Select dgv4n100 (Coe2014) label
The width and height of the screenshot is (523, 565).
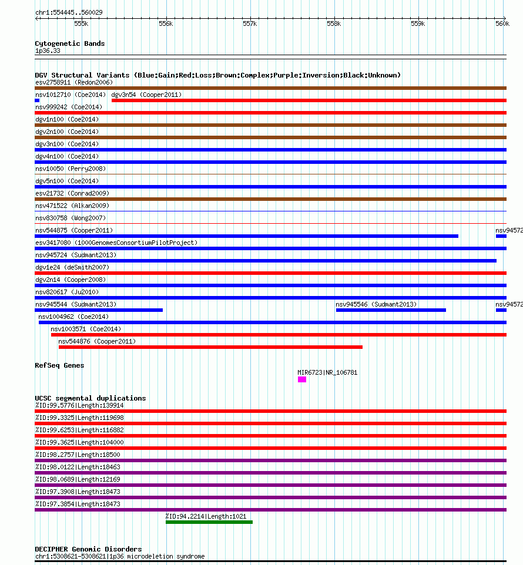pyautogui.click(x=67, y=156)
